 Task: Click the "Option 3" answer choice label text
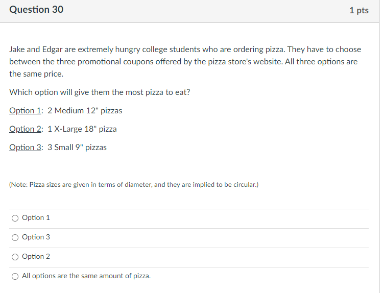[x=36, y=237]
